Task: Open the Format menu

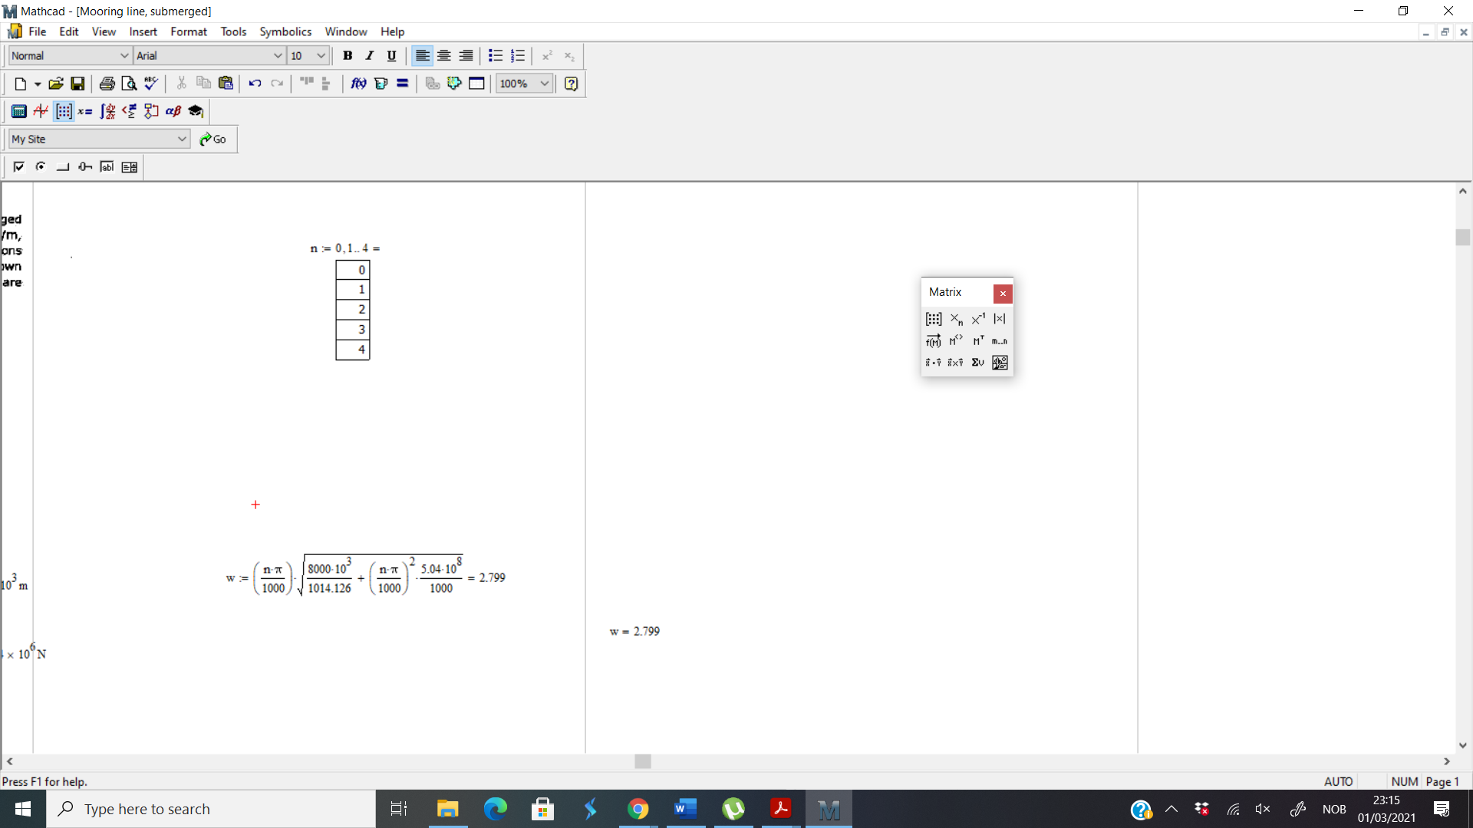Action: click(x=188, y=31)
